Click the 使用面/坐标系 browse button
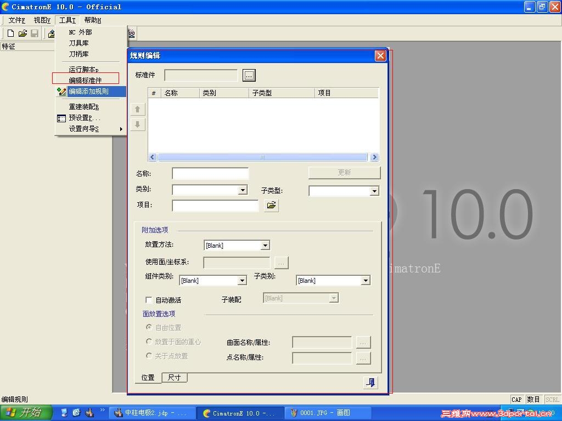This screenshot has height=421, width=562. click(x=282, y=263)
